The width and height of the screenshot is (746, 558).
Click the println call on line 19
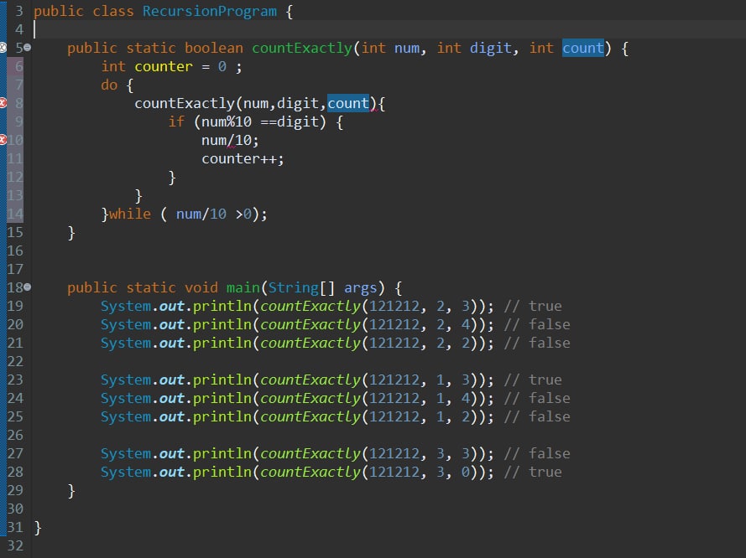[x=222, y=306]
